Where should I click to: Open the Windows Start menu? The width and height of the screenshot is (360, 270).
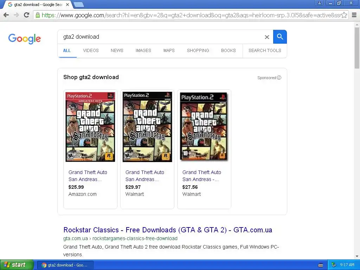(x=17, y=265)
